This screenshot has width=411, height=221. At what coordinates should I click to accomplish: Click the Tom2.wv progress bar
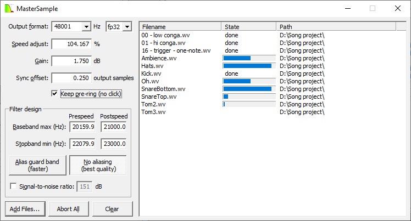tap(249, 104)
